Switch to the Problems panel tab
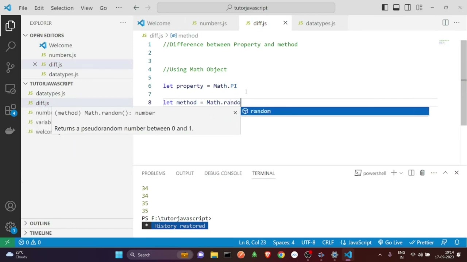This screenshot has width=467, height=262. click(x=154, y=173)
